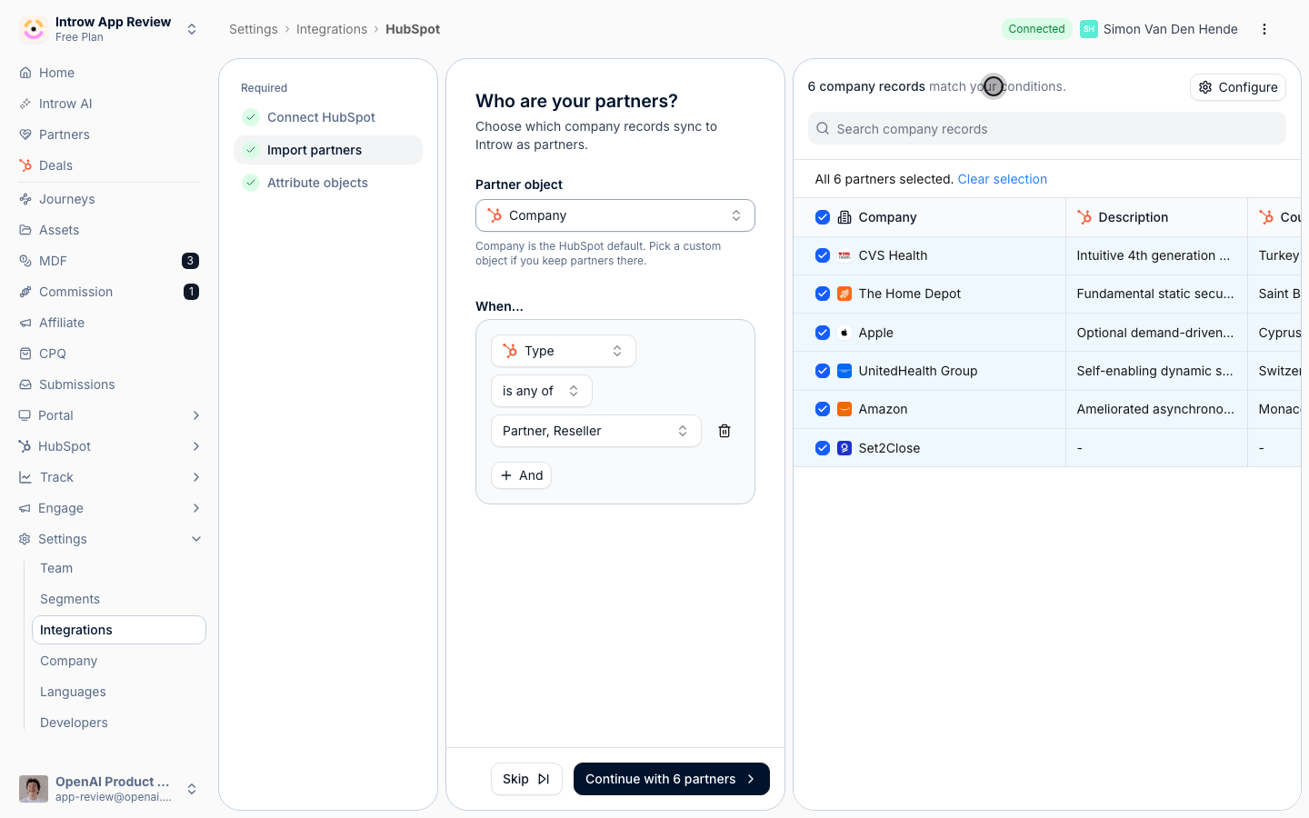
Task: Uncheck the CVS Health row checkbox
Action: click(x=823, y=255)
